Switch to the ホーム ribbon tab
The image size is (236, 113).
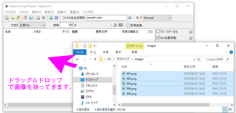click(93, 52)
